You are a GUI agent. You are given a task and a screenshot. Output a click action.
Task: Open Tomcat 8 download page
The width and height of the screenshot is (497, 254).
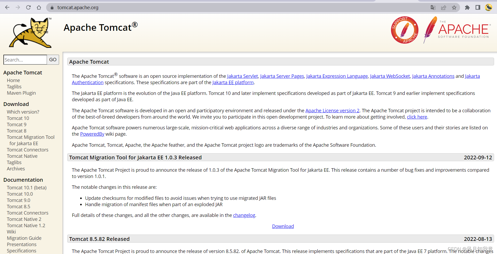point(17,131)
